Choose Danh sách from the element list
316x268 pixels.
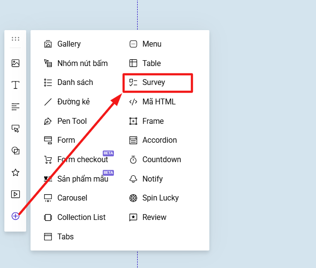tap(75, 83)
